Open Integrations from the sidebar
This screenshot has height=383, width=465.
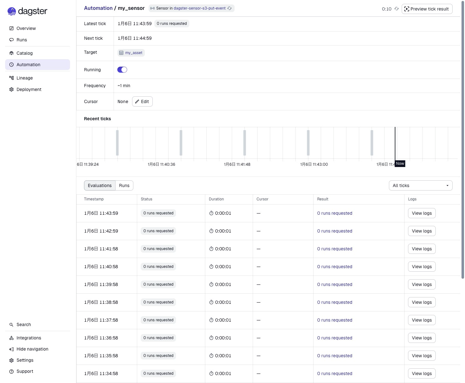point(29,338)
